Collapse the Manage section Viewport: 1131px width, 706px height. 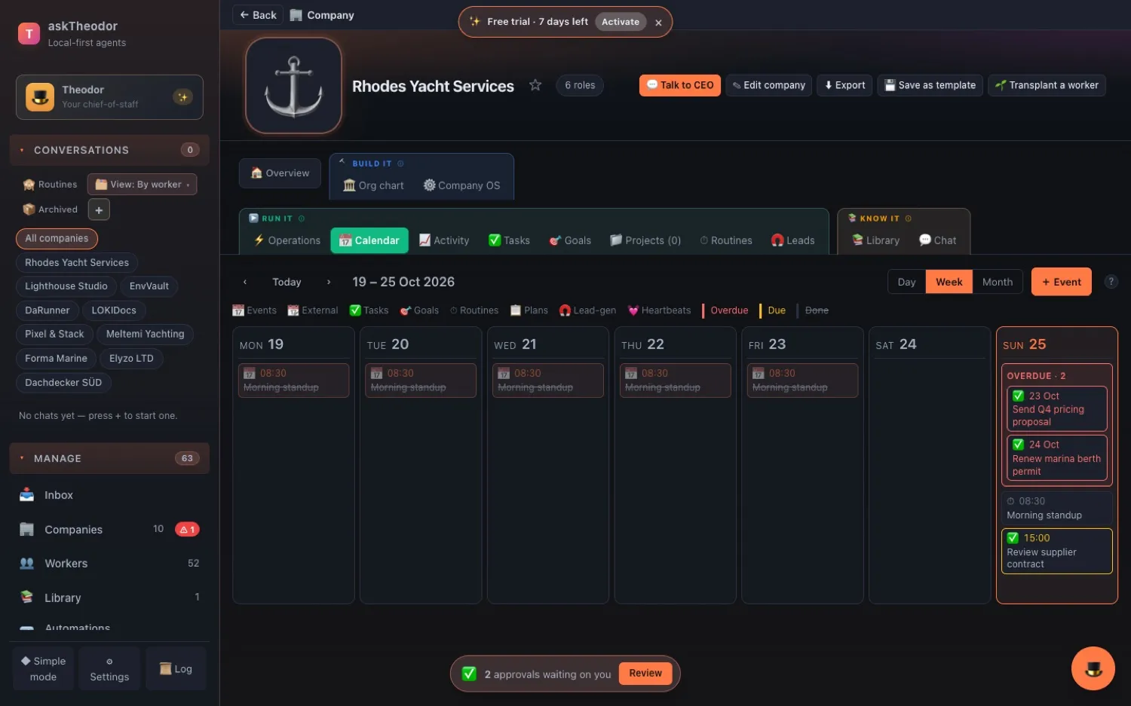109,458
